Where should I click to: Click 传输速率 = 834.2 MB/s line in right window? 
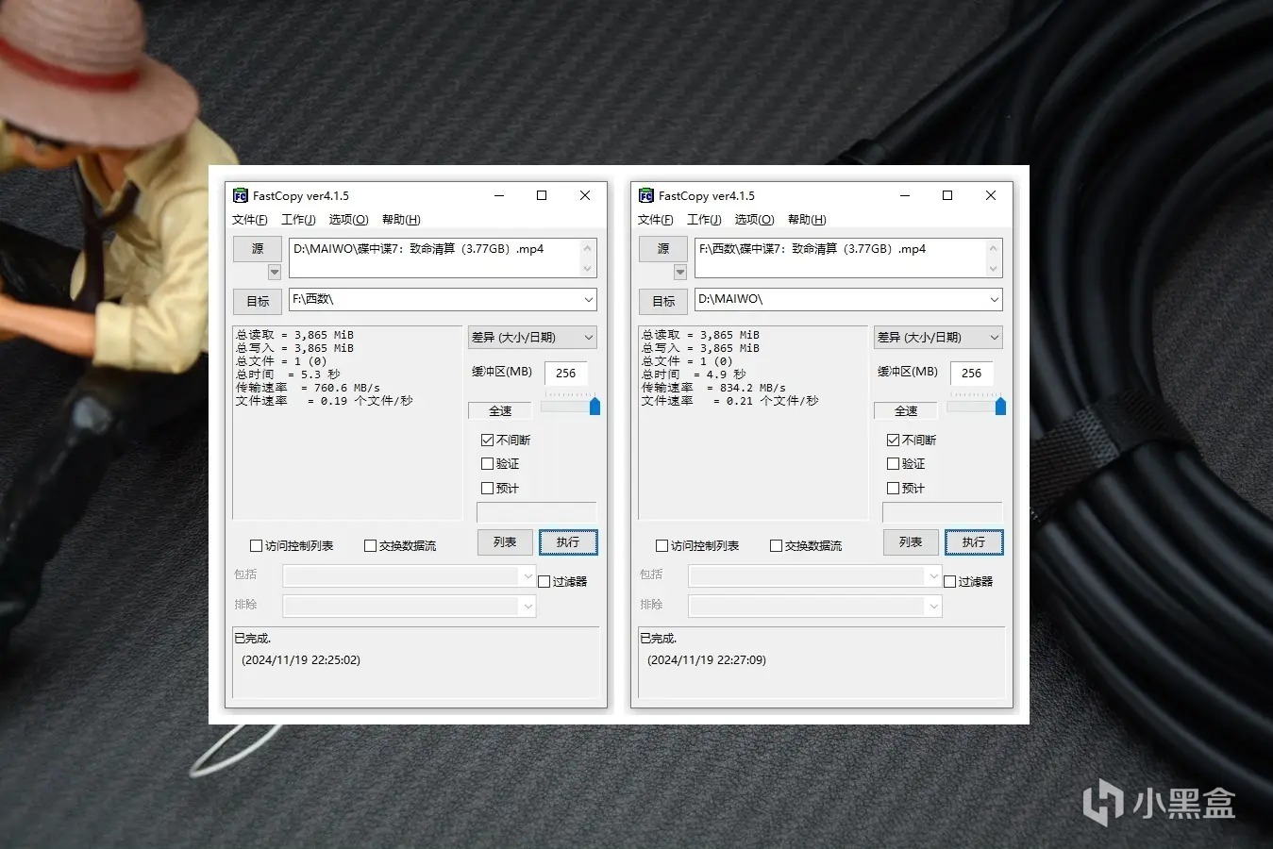click(x=713, y=388)
